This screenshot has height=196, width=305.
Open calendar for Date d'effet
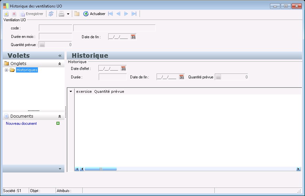[124, 69]
